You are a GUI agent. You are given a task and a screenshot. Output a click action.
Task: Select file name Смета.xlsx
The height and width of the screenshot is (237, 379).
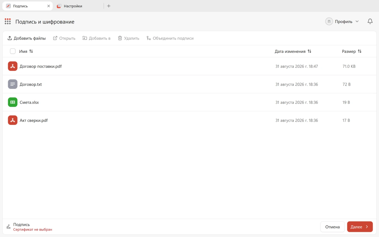pos(29,102)
